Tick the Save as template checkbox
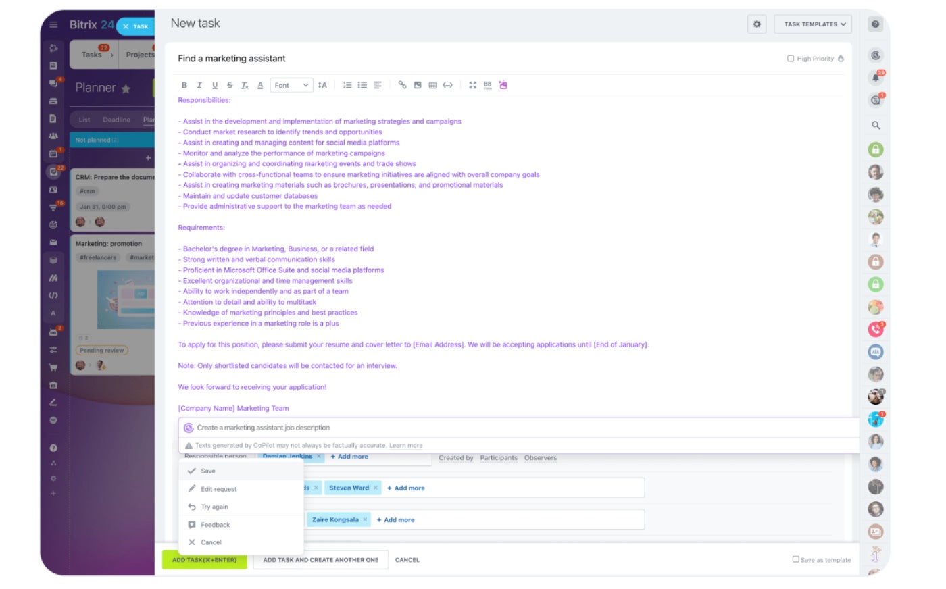 [795, 559]
